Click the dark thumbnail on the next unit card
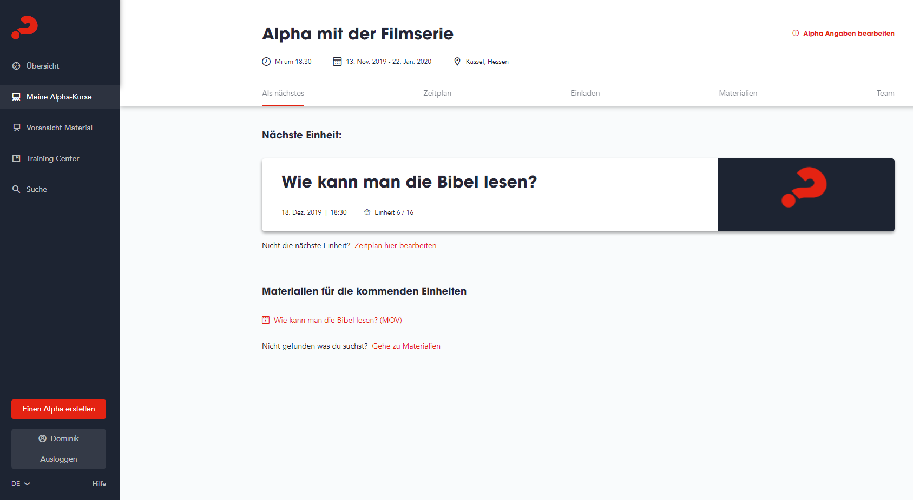Screen dimensions: 913x500 coord(806,195)
